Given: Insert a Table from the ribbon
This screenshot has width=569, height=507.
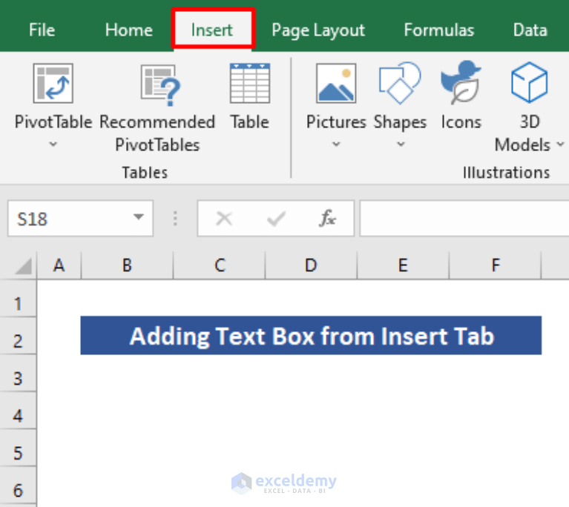Looking at the screenshot, I should click(249, 83).
